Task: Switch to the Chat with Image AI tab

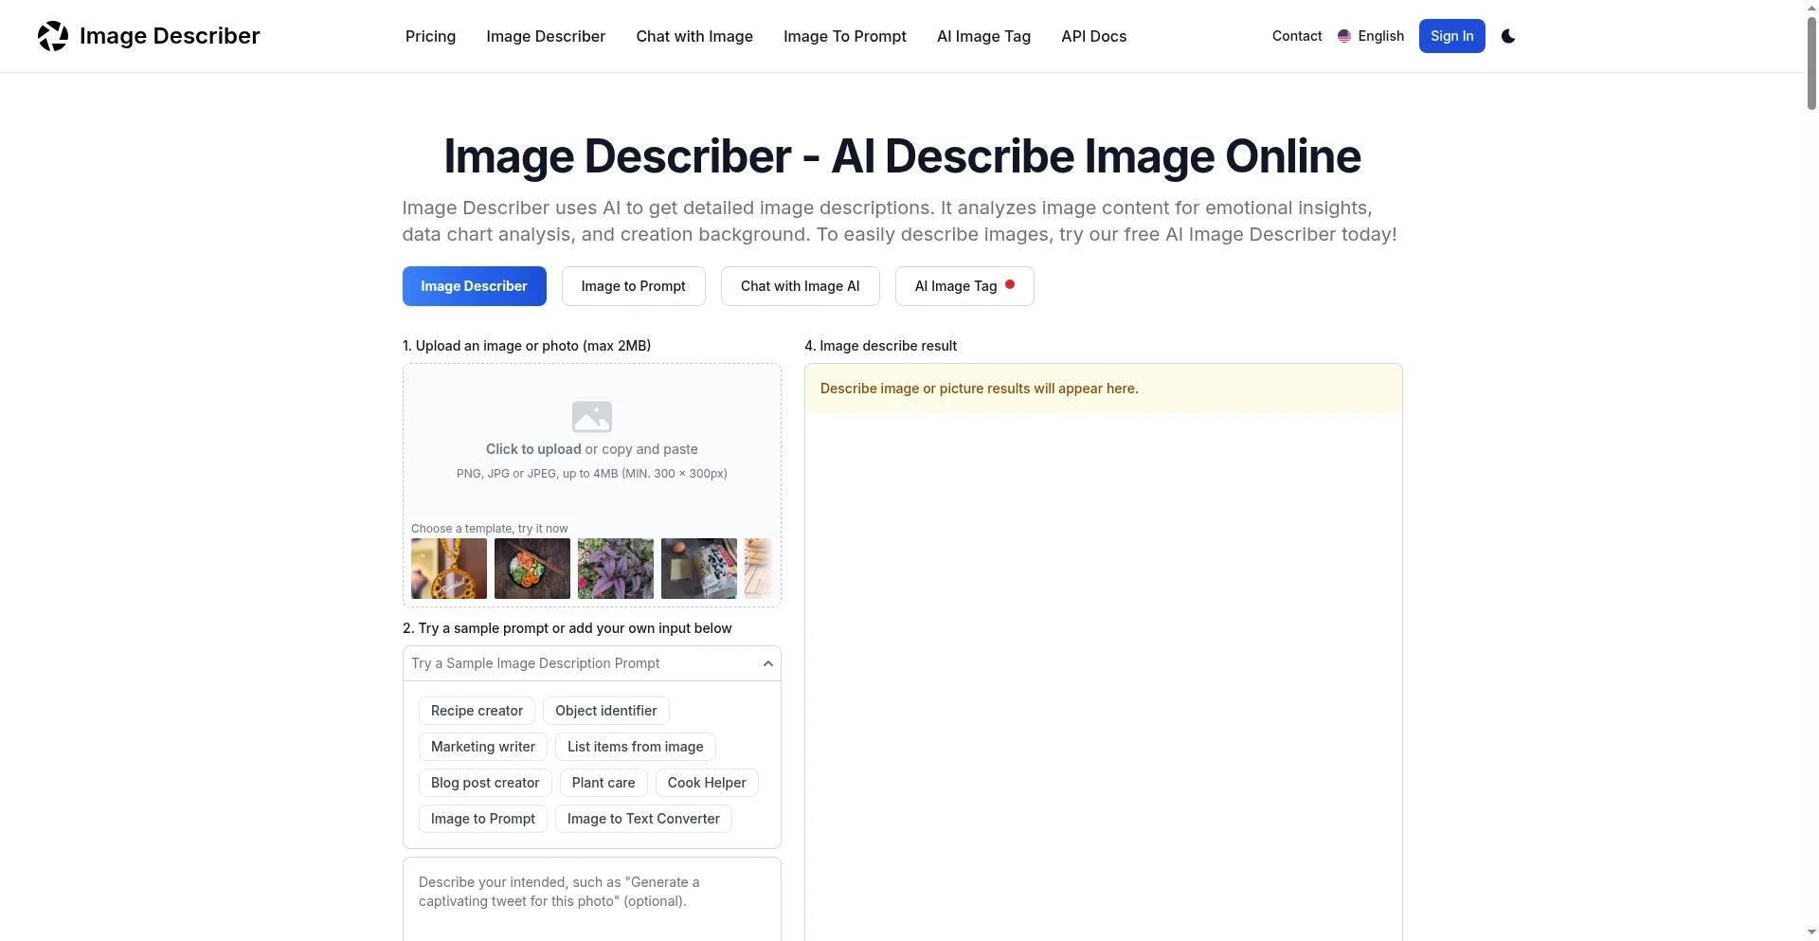Action: tap(801, 286)
